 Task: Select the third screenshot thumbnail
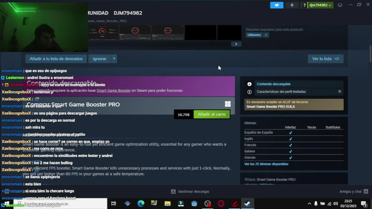[168, 32]
